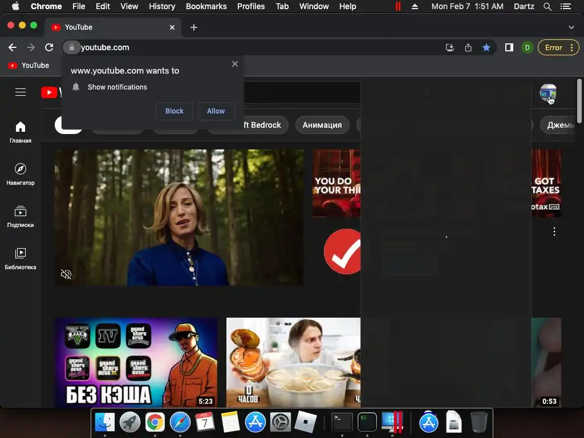The image size is (584, 438).
Task: Open Chrome profile D avatar
Action: click(x=527, y=47)
